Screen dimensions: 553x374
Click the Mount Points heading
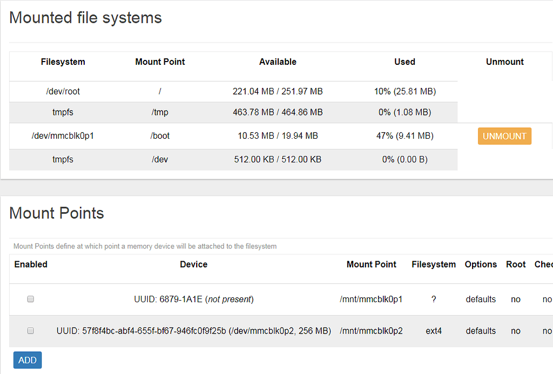(56, 214)
